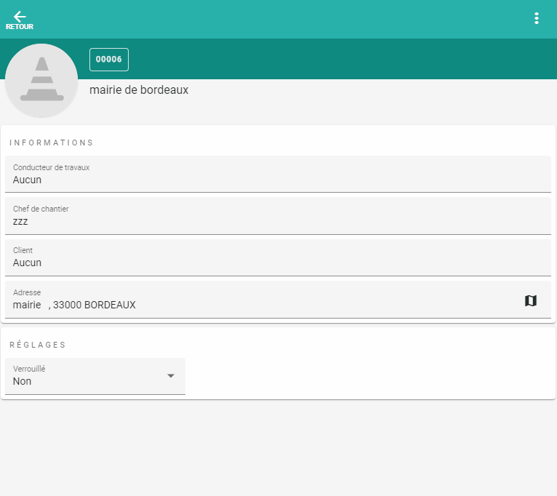The image size is (557, 496).
Task: Open the map icon in Adresse field
Action: pyautogui.click(x=531, y=300)
